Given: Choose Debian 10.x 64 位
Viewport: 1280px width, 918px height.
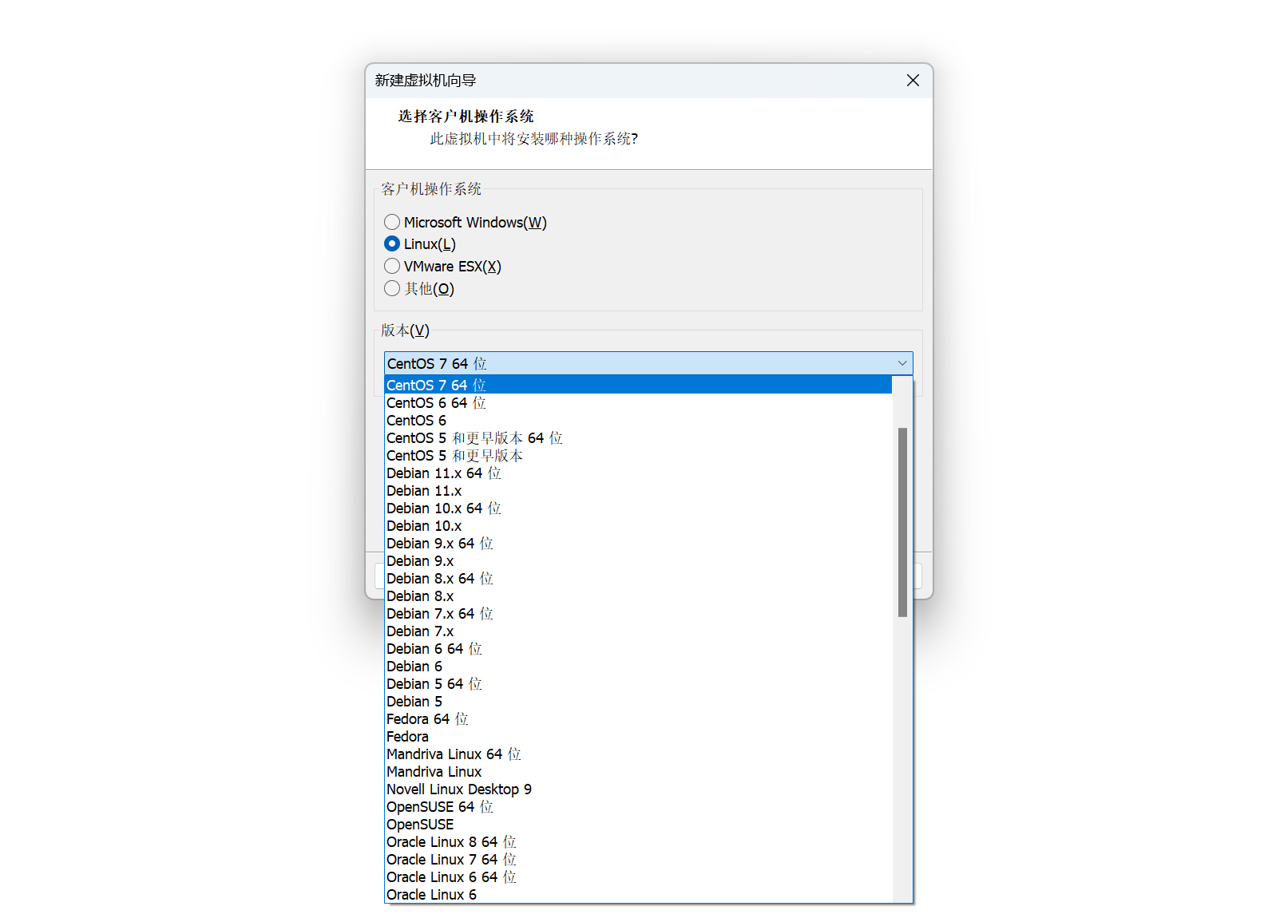Looking at the screenshot, I should (x=638, y=508).
